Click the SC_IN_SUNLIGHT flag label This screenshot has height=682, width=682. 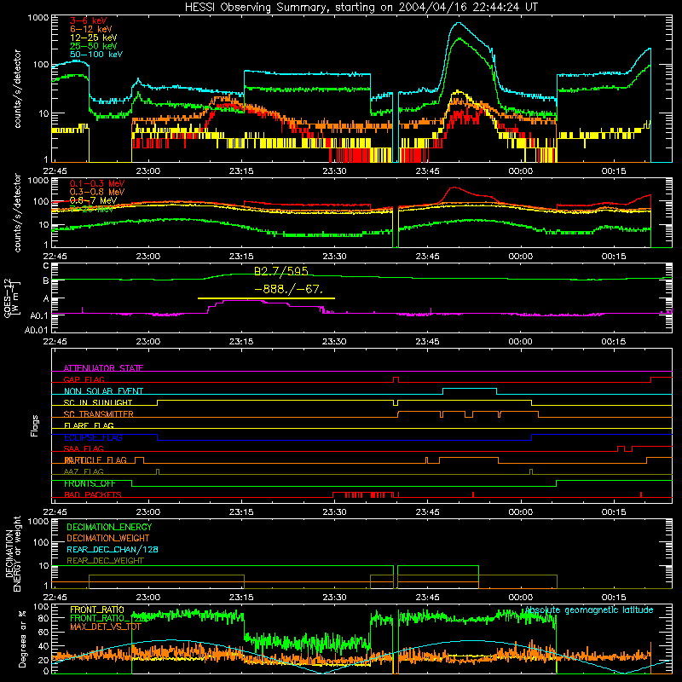pos(98,402)
